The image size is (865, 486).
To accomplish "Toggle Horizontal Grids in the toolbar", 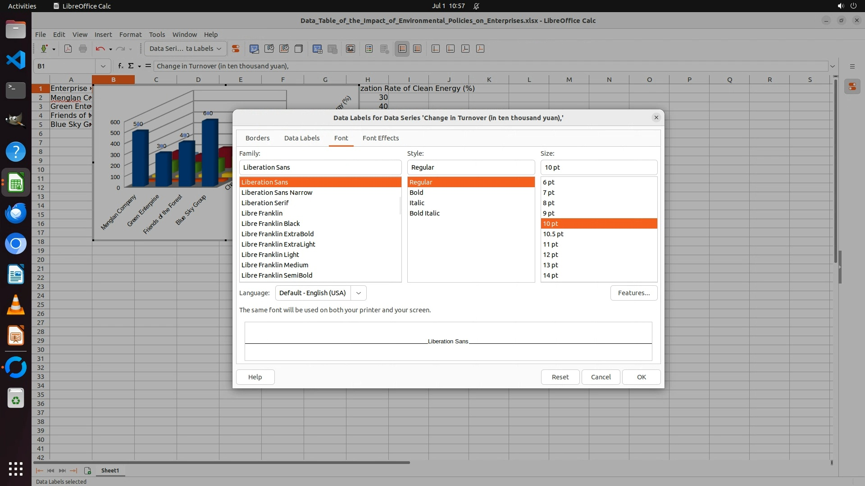I will pyautogui.click(x=402, y=49).
